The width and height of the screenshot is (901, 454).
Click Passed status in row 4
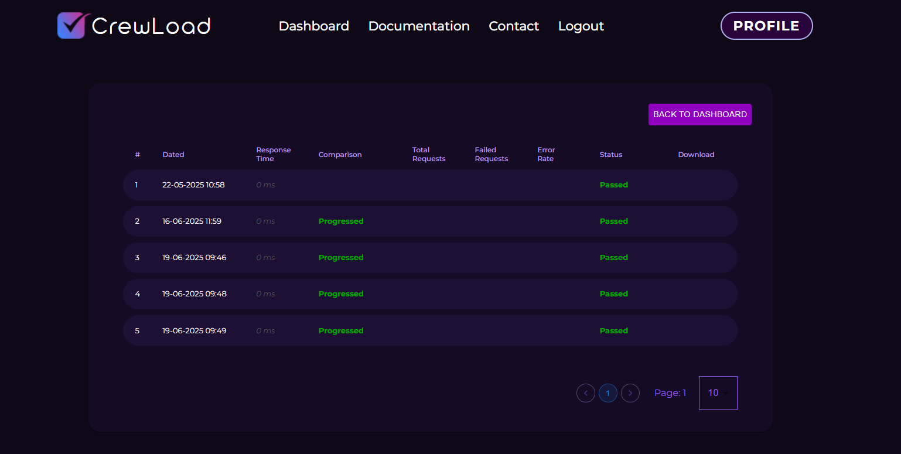613,294
